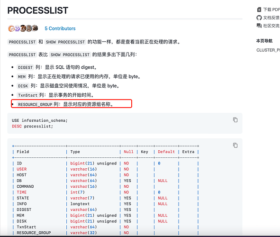Screen dimensions: 280x237
Task: Open the 社区交流 link
Action: click(x=271, y=26)
